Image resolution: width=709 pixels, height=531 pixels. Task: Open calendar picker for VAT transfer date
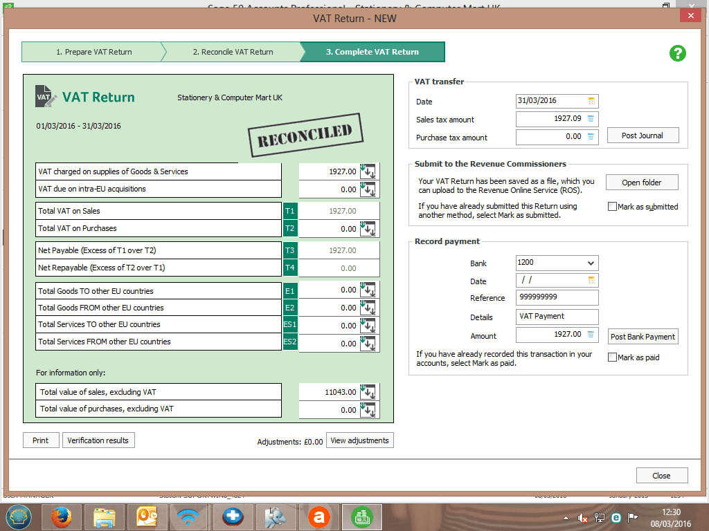point(591,101)
